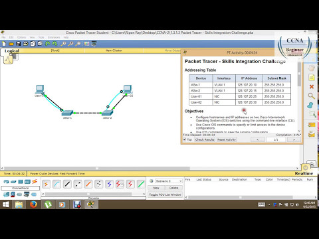Select the hand Move Layout tool

312,68
